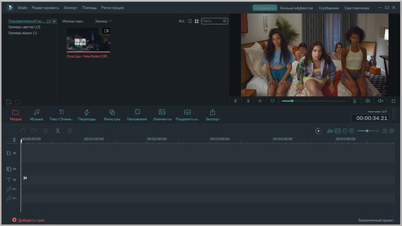Click Добавить трек button

pyautogui.click(x=28, y=220)
